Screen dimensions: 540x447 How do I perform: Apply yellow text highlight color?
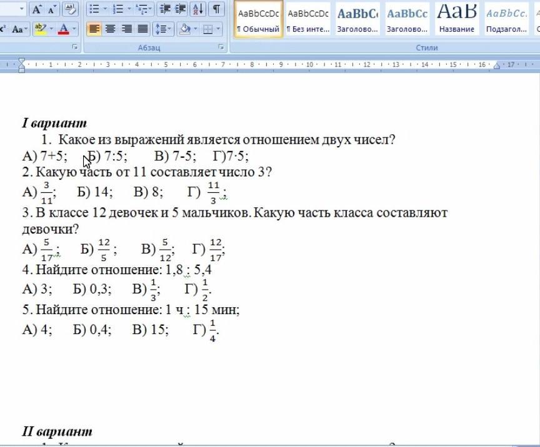click(39, 29)
